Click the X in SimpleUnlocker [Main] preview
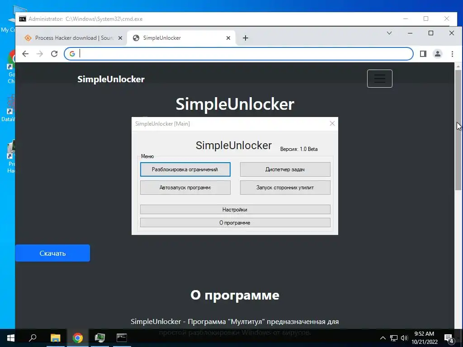Screen dimensions: 463x347 click(x=332, y=124)
